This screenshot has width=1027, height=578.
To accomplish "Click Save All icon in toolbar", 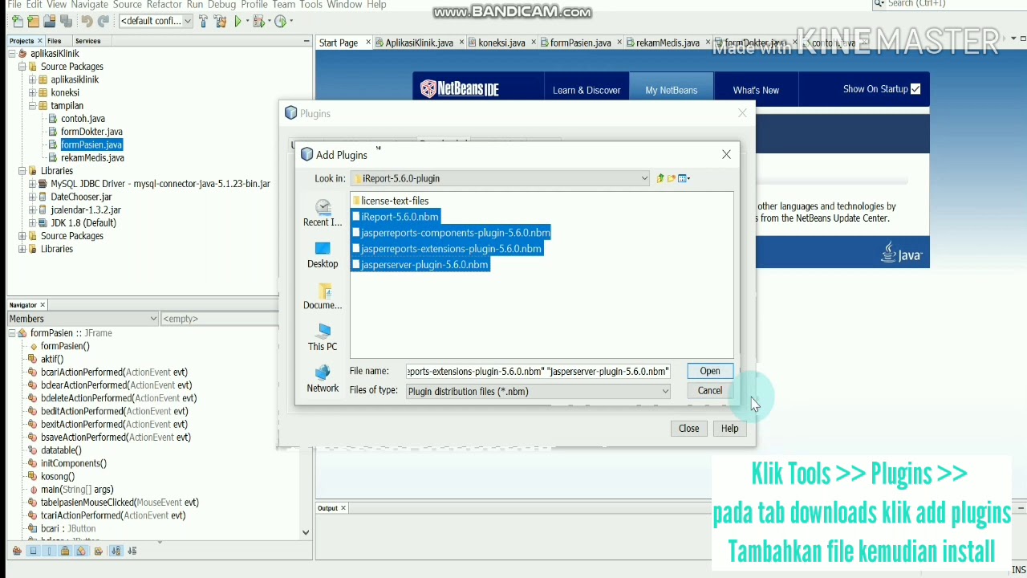I will (x=66, y=22).
